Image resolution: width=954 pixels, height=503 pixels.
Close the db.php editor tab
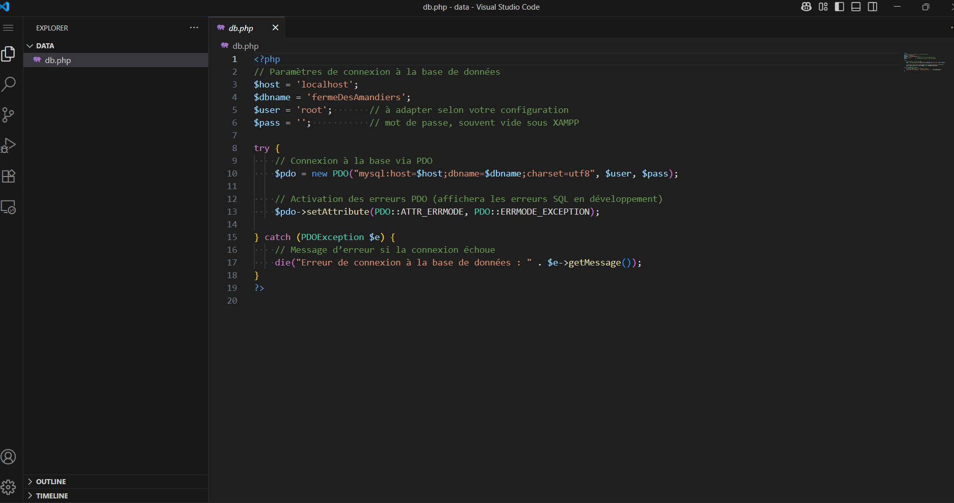pos(275,27)
